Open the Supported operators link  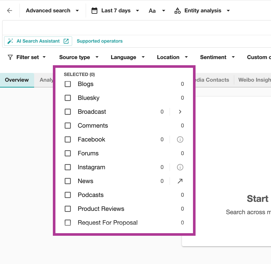pyautogui.click(x=100, y=41)
